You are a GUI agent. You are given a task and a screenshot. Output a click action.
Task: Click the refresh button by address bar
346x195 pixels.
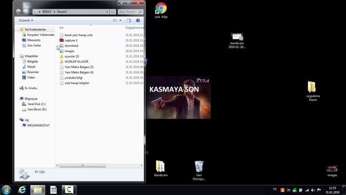tap(113, 12)
